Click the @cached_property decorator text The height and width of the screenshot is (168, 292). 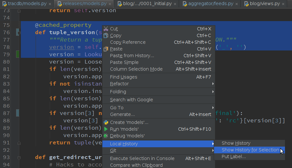63,25
